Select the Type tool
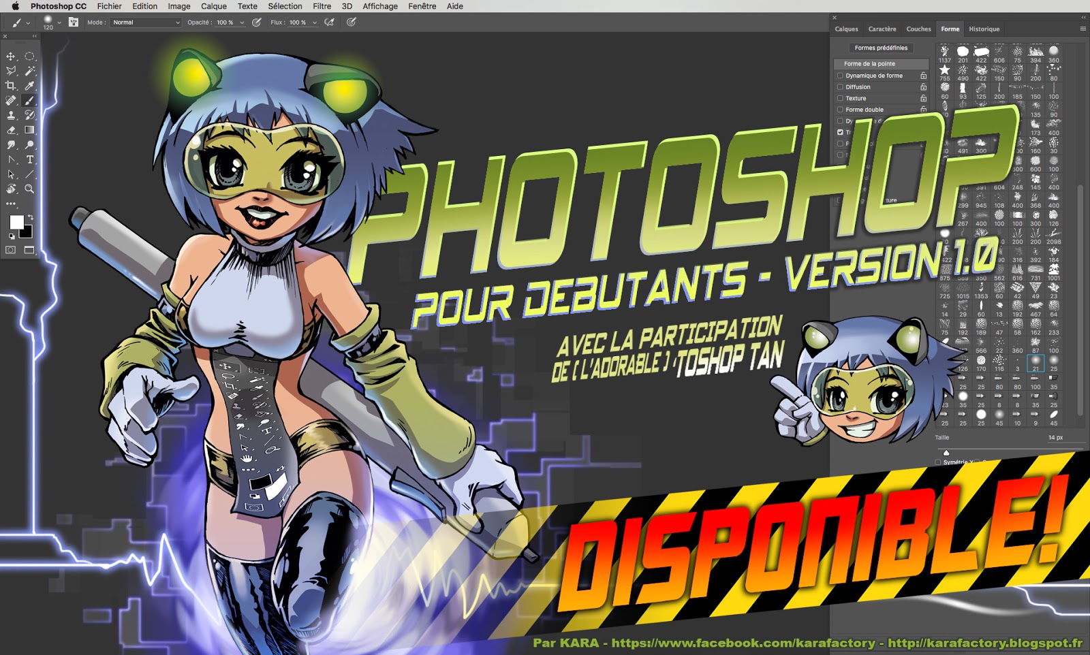The image size is (1090, 655). 30,160
